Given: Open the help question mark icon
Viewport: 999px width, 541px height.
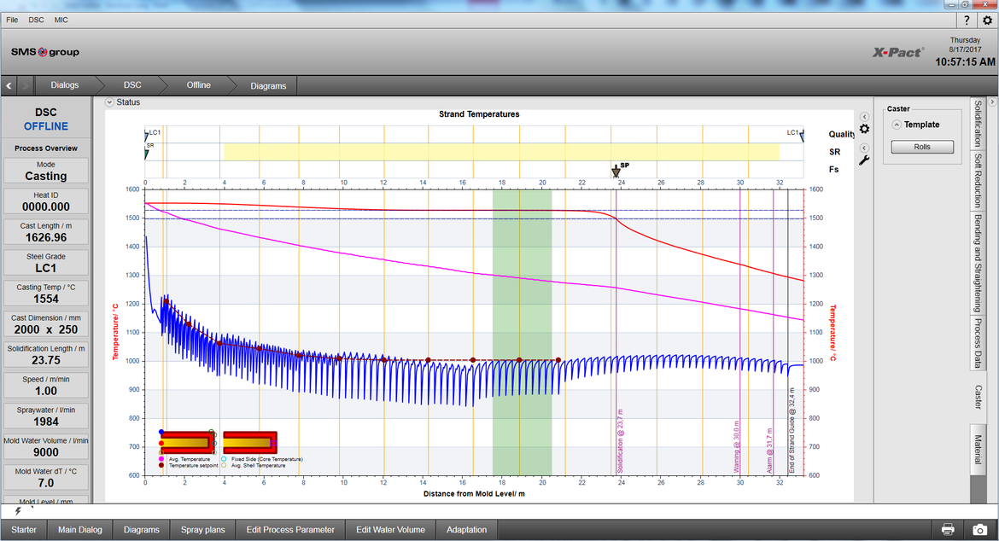Looking at the screenshot, I should 967,20.
